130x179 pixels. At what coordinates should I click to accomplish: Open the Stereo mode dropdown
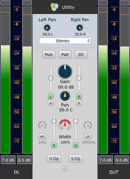click(x=65, y=41)
